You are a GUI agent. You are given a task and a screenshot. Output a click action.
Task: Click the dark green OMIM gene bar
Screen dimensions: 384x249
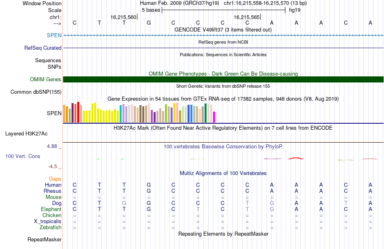[x=224, y=79]
